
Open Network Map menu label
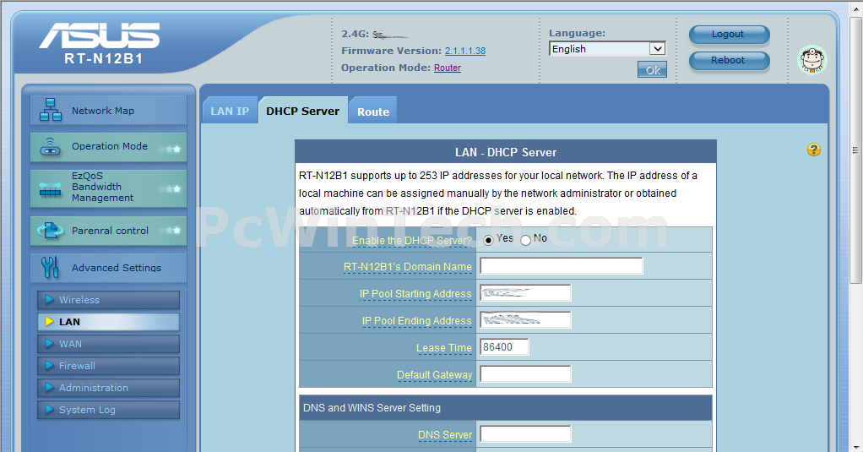(103, 111)
